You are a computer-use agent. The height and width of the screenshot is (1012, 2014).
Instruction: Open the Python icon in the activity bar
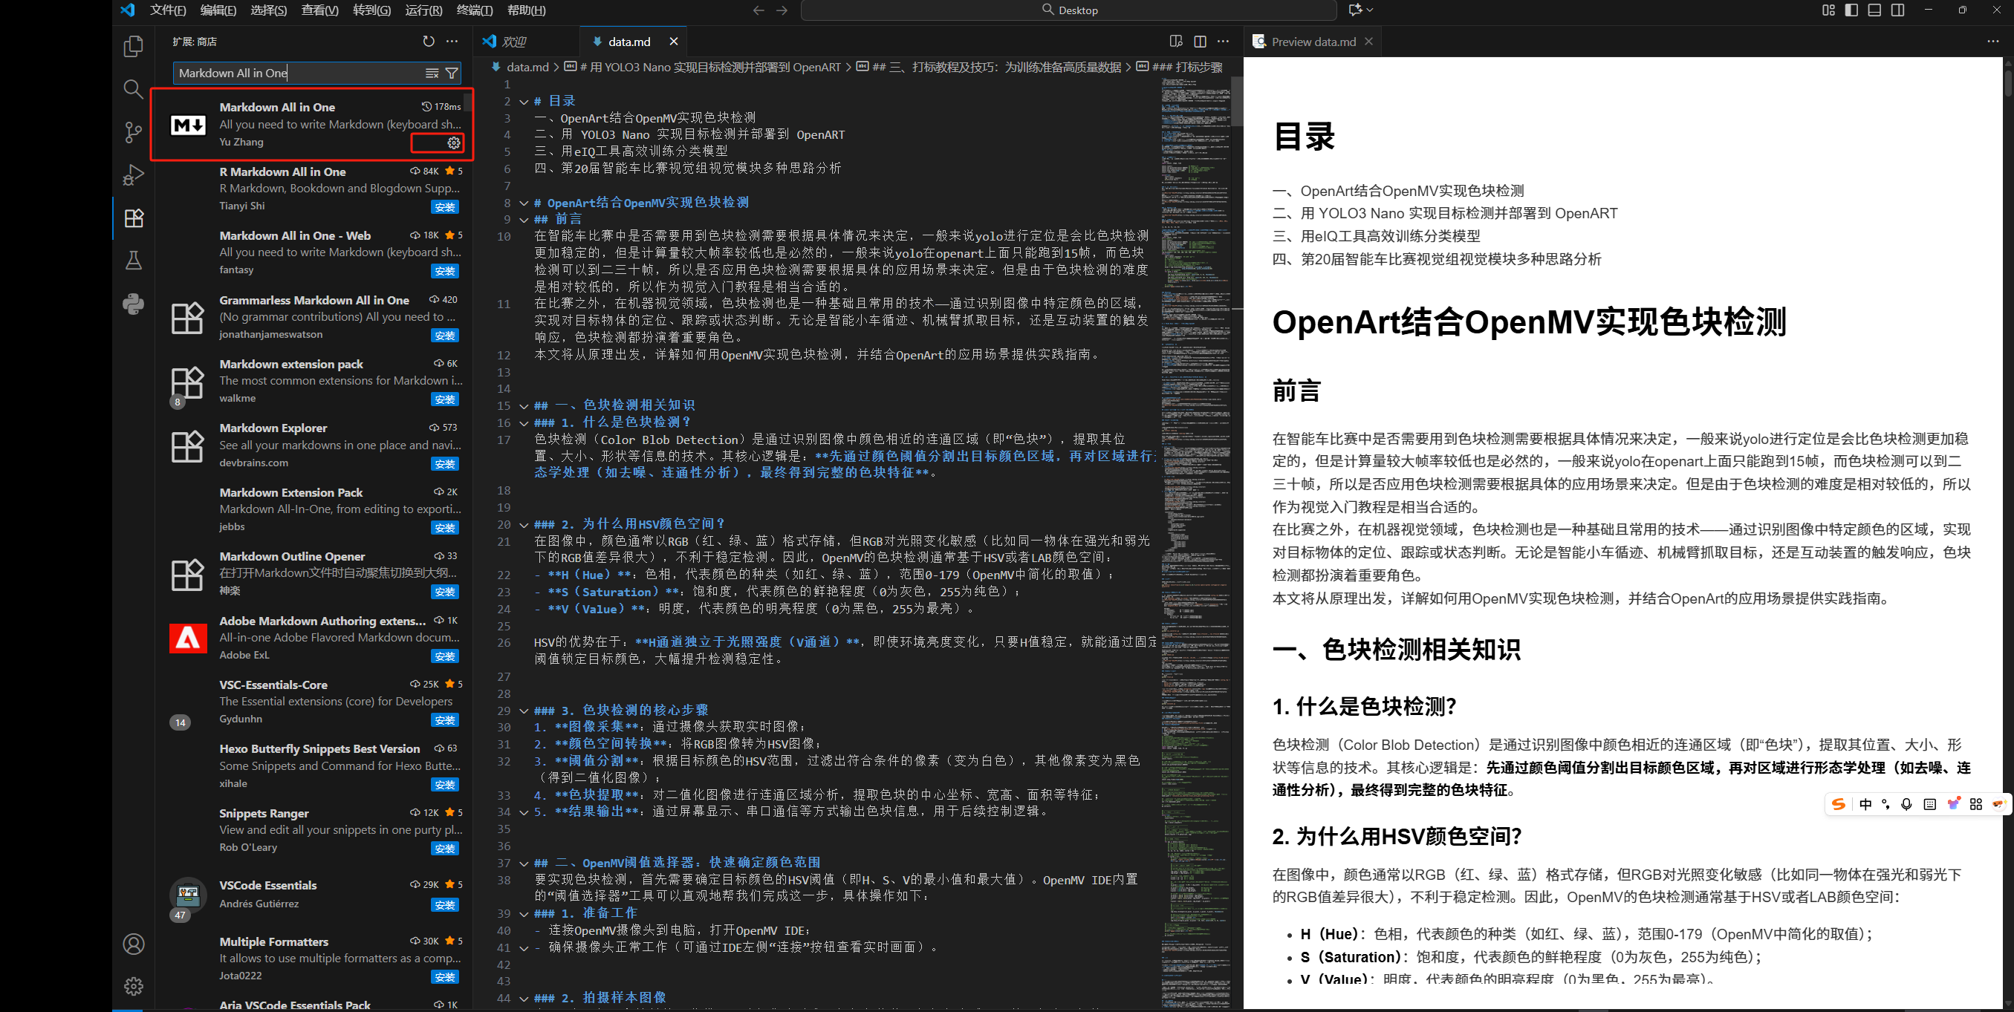(133, 304)
